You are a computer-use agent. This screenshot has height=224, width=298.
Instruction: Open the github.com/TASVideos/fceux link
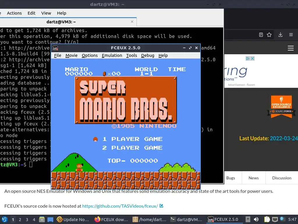tap(120, 206)
